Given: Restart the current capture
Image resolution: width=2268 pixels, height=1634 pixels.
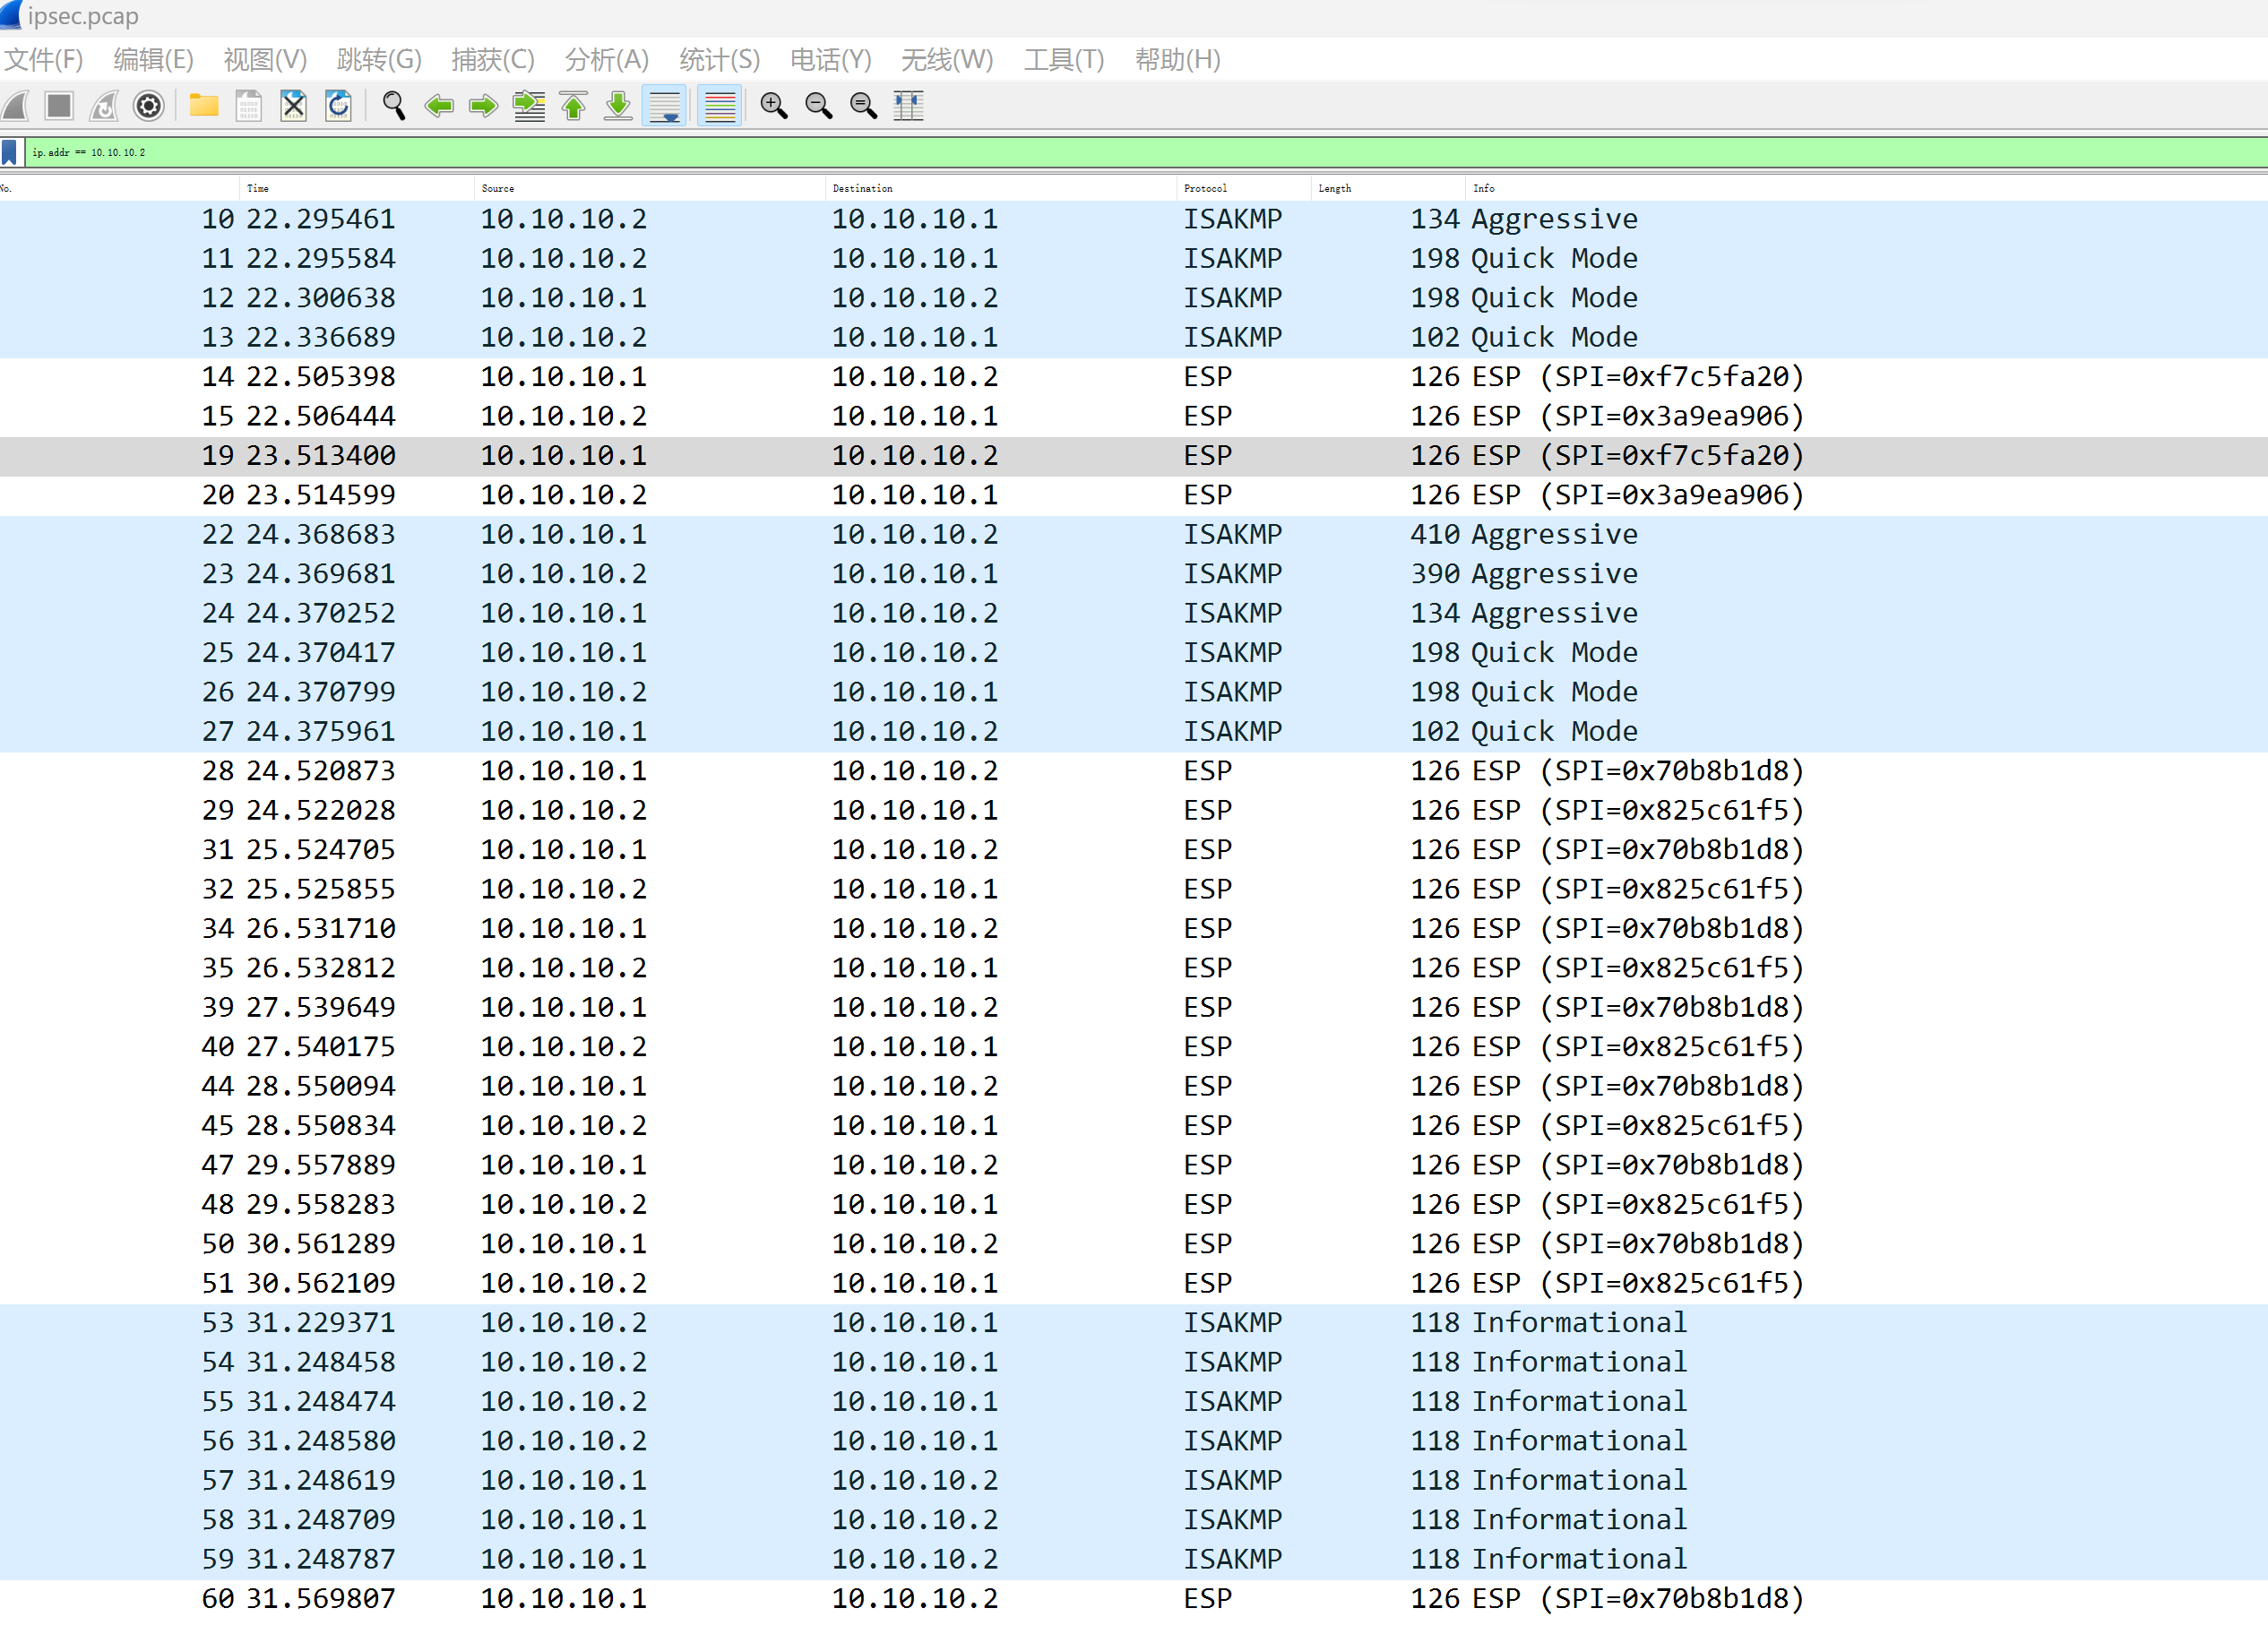Looking at the screenshot, I should pos(103,106).
